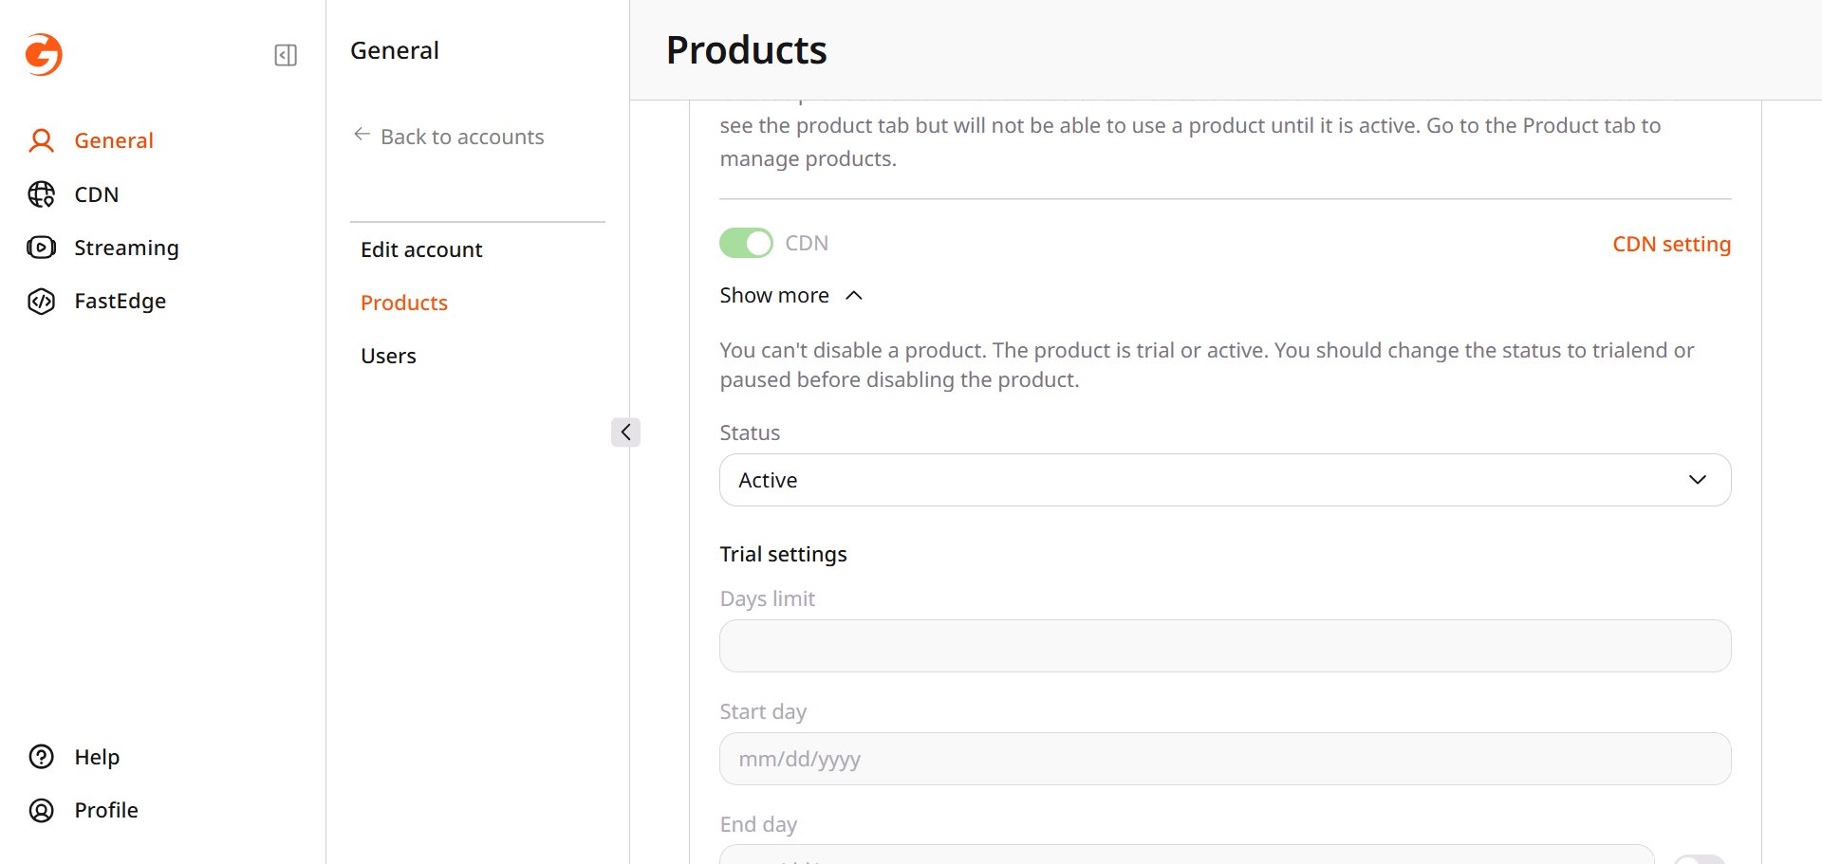Click the Status dropdown chevron arrow
The height and width of the screenshot is (864, 1822).
coord(1698,480)
